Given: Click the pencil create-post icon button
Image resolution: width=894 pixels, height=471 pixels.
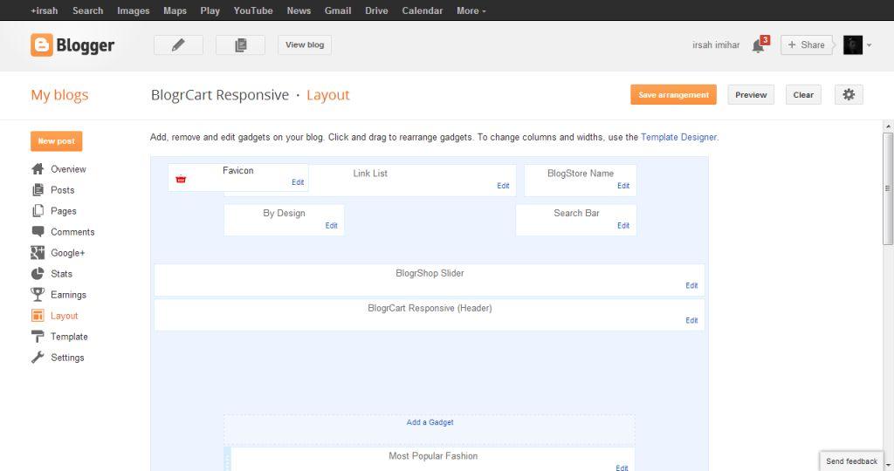Looking at the screenshot, I should (178, 45).
